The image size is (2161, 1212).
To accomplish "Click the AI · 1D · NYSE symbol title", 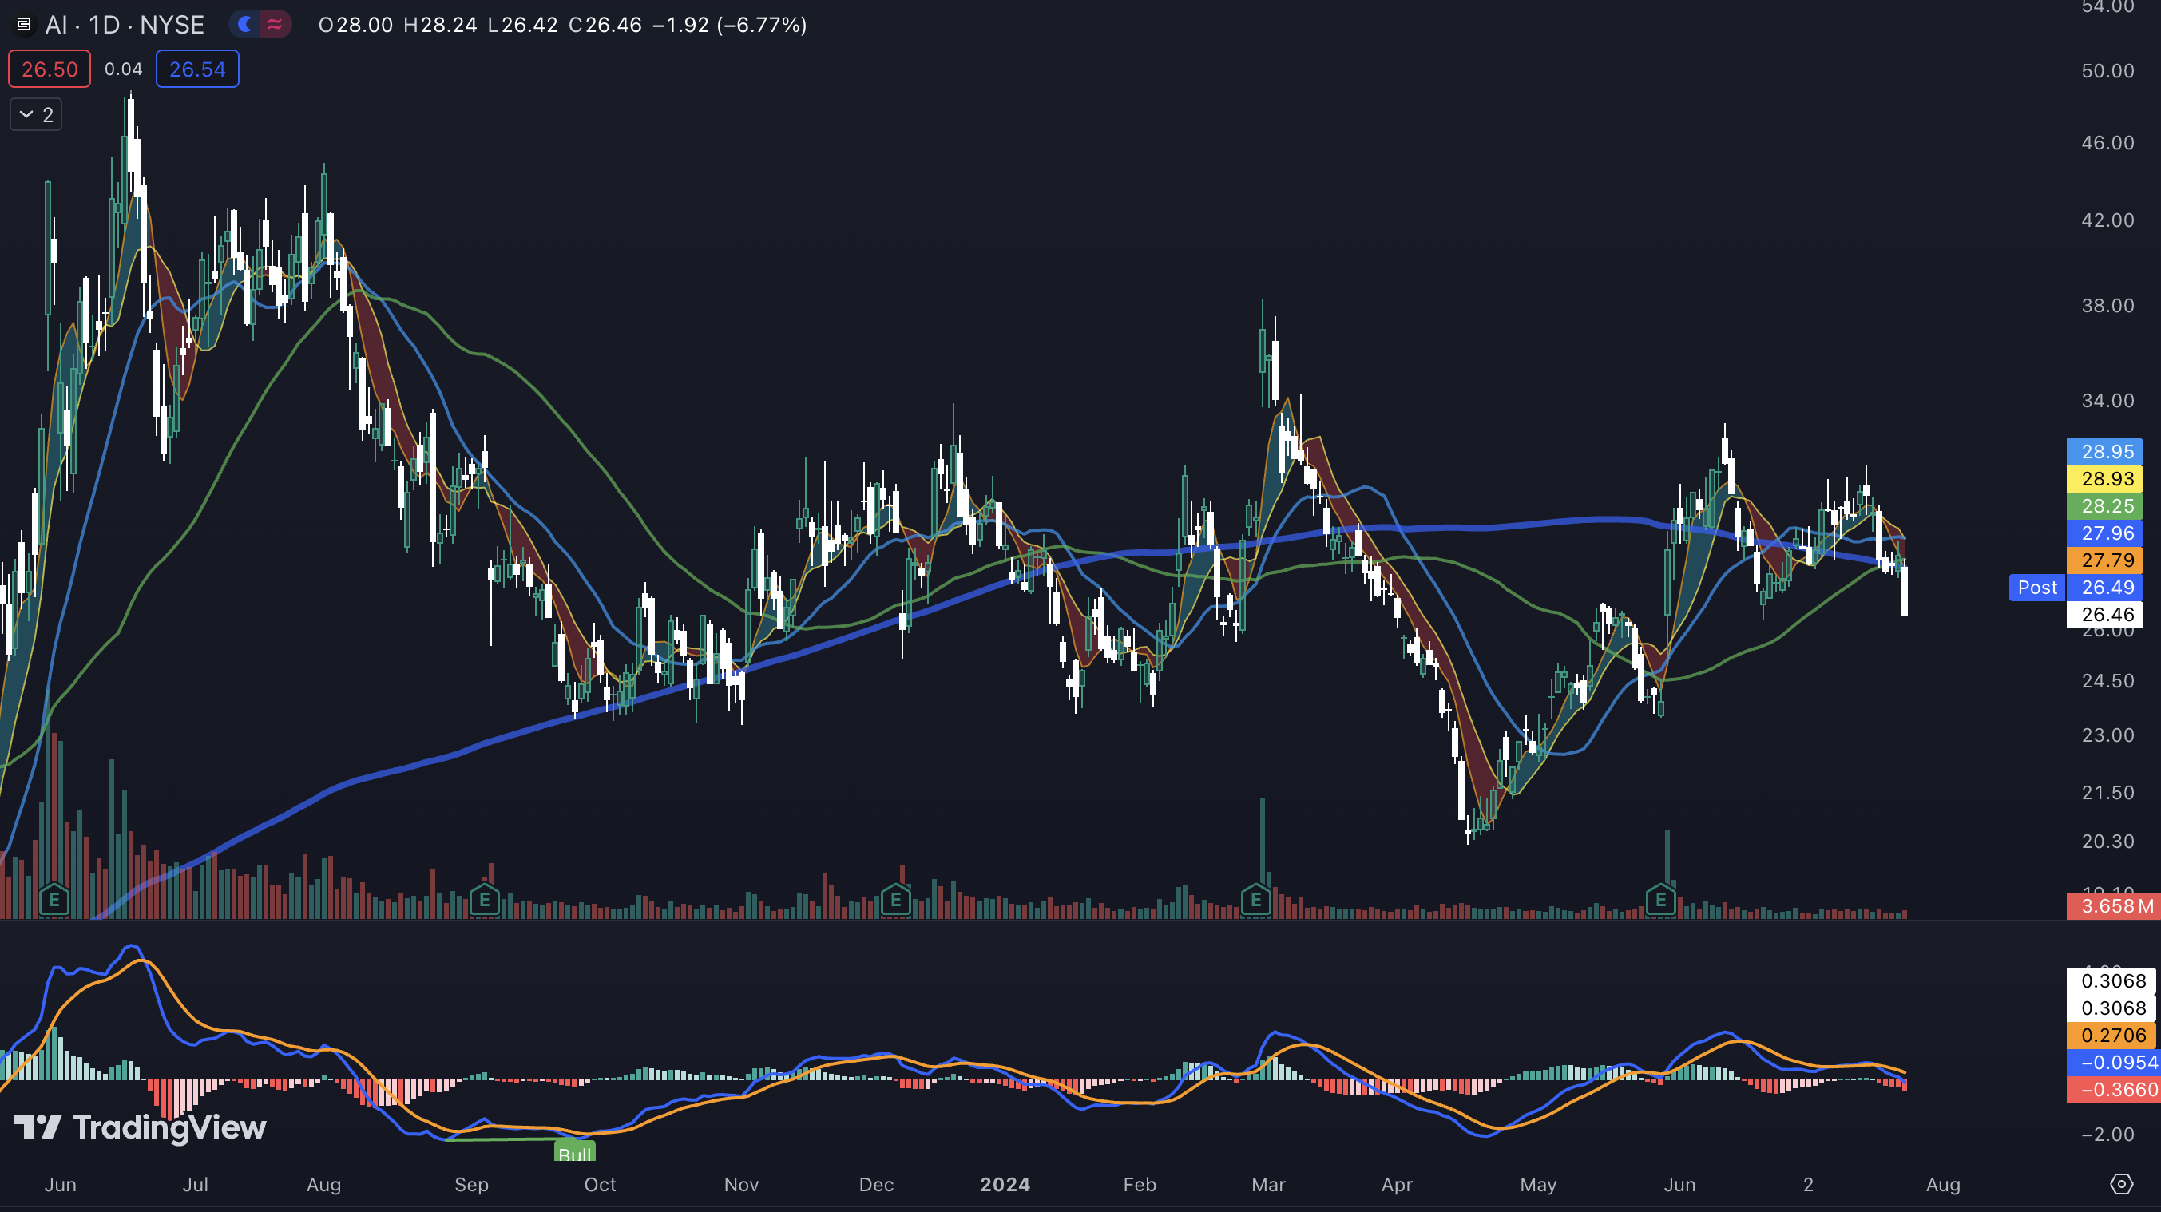I will [x=125, y=24].
